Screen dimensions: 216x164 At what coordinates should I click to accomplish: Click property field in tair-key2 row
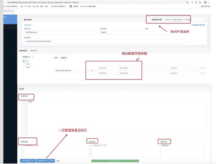184,73
